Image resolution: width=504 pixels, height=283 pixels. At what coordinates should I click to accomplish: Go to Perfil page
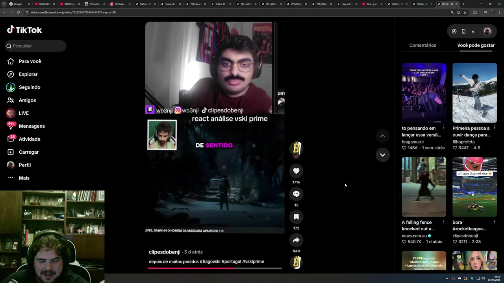(19, 165)
